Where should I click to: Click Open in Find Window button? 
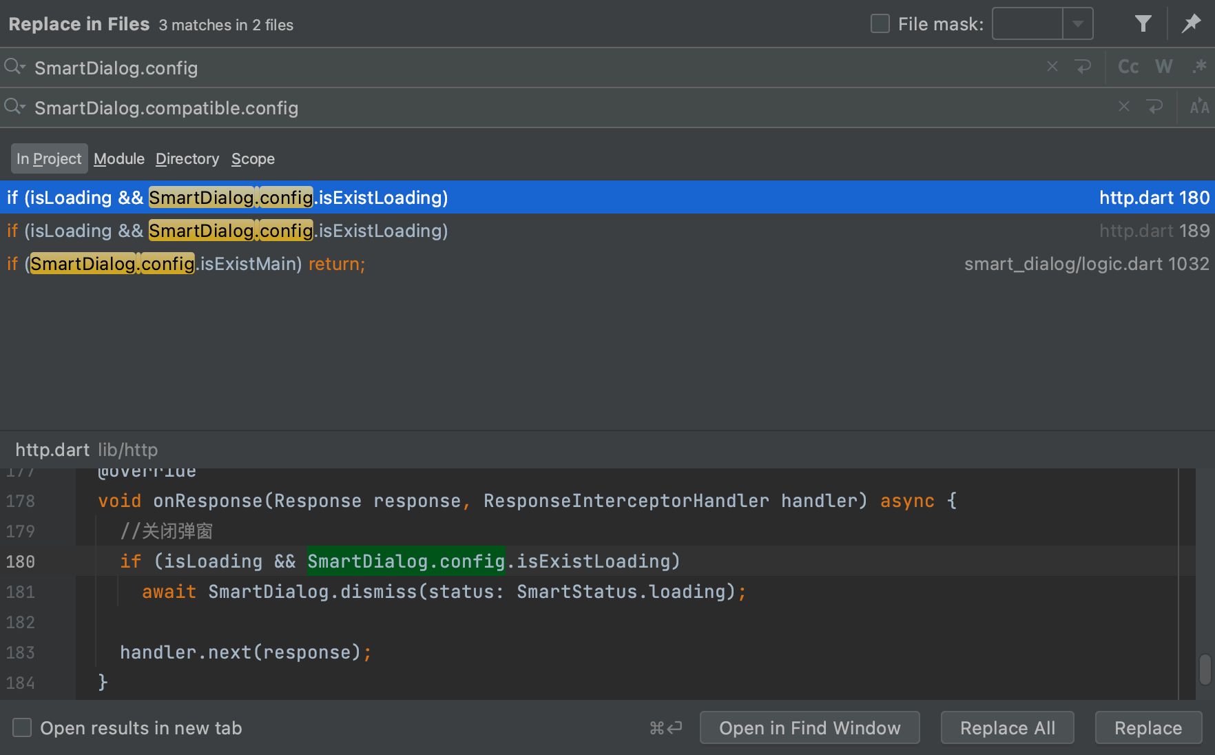coord(809,728)
